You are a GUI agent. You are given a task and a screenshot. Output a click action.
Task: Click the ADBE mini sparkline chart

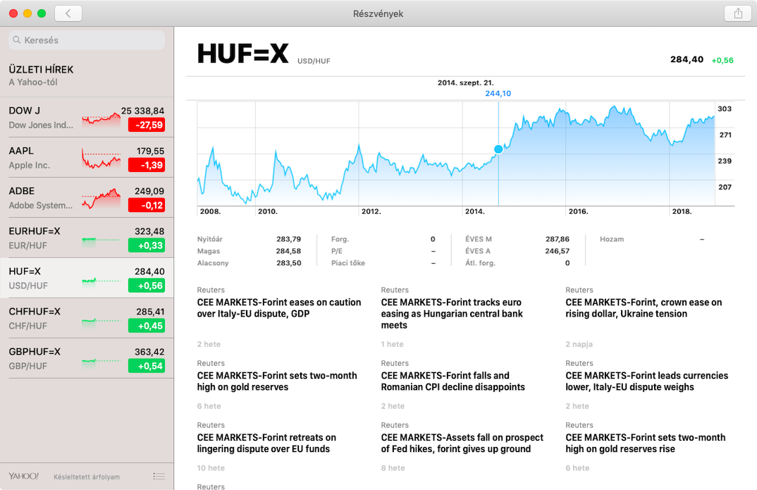(x=101, y=198)
